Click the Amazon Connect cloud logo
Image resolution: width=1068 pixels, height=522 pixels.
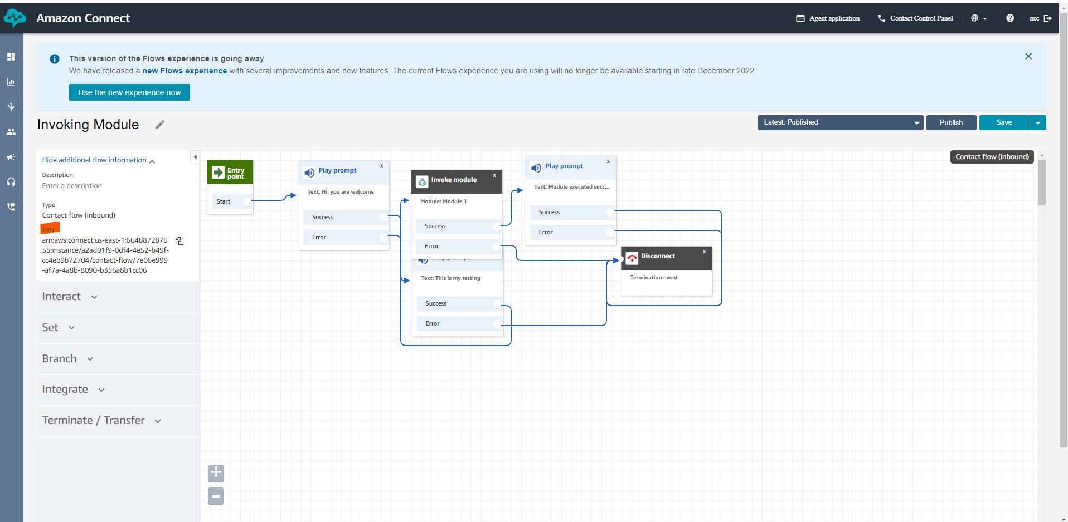click(x=14, y=18)
